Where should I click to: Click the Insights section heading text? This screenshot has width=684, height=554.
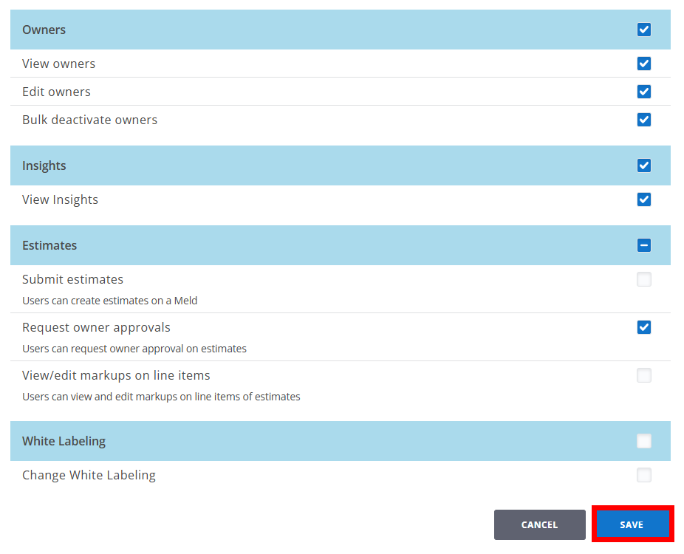[44, 165]
